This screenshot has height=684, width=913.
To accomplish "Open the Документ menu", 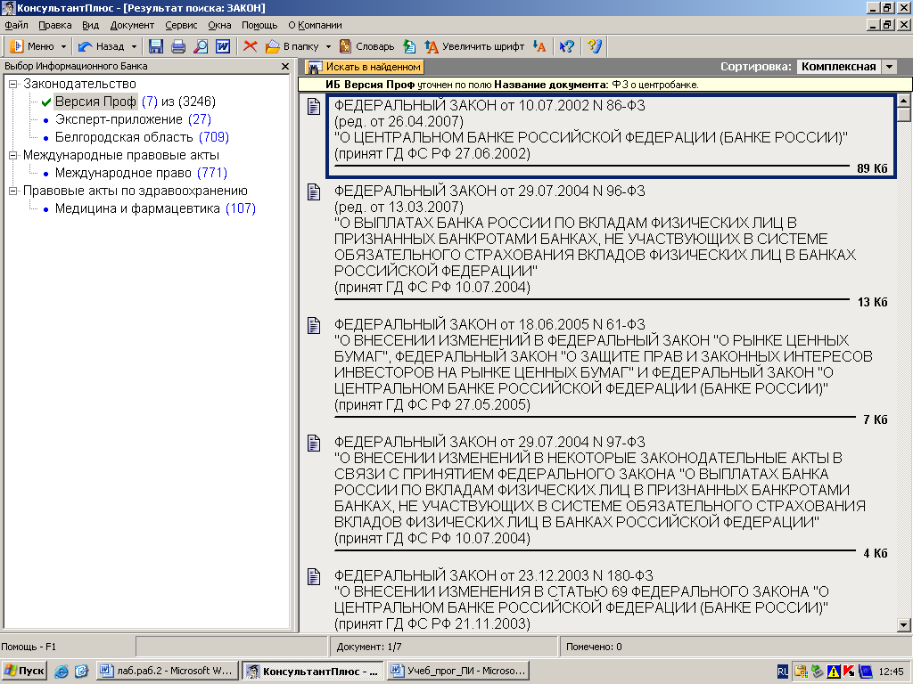I will 132,25.
